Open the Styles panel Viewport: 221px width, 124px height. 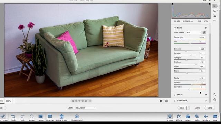(x=197, y=117)
